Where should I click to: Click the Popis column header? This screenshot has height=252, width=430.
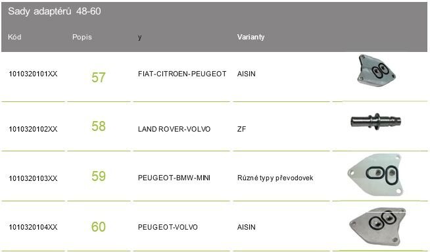[x=82, y=37]
